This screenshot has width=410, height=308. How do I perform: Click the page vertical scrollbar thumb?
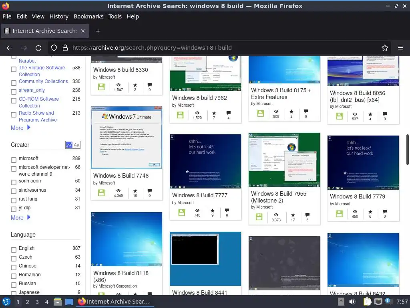click(407, 150)
